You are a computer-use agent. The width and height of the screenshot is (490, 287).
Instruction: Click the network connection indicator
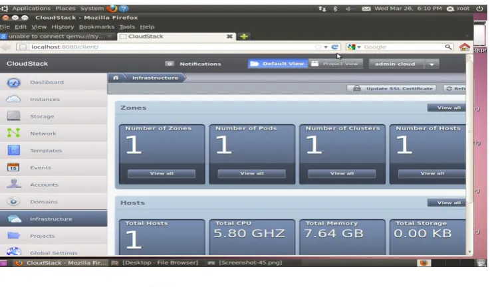[x=322, y=9]
